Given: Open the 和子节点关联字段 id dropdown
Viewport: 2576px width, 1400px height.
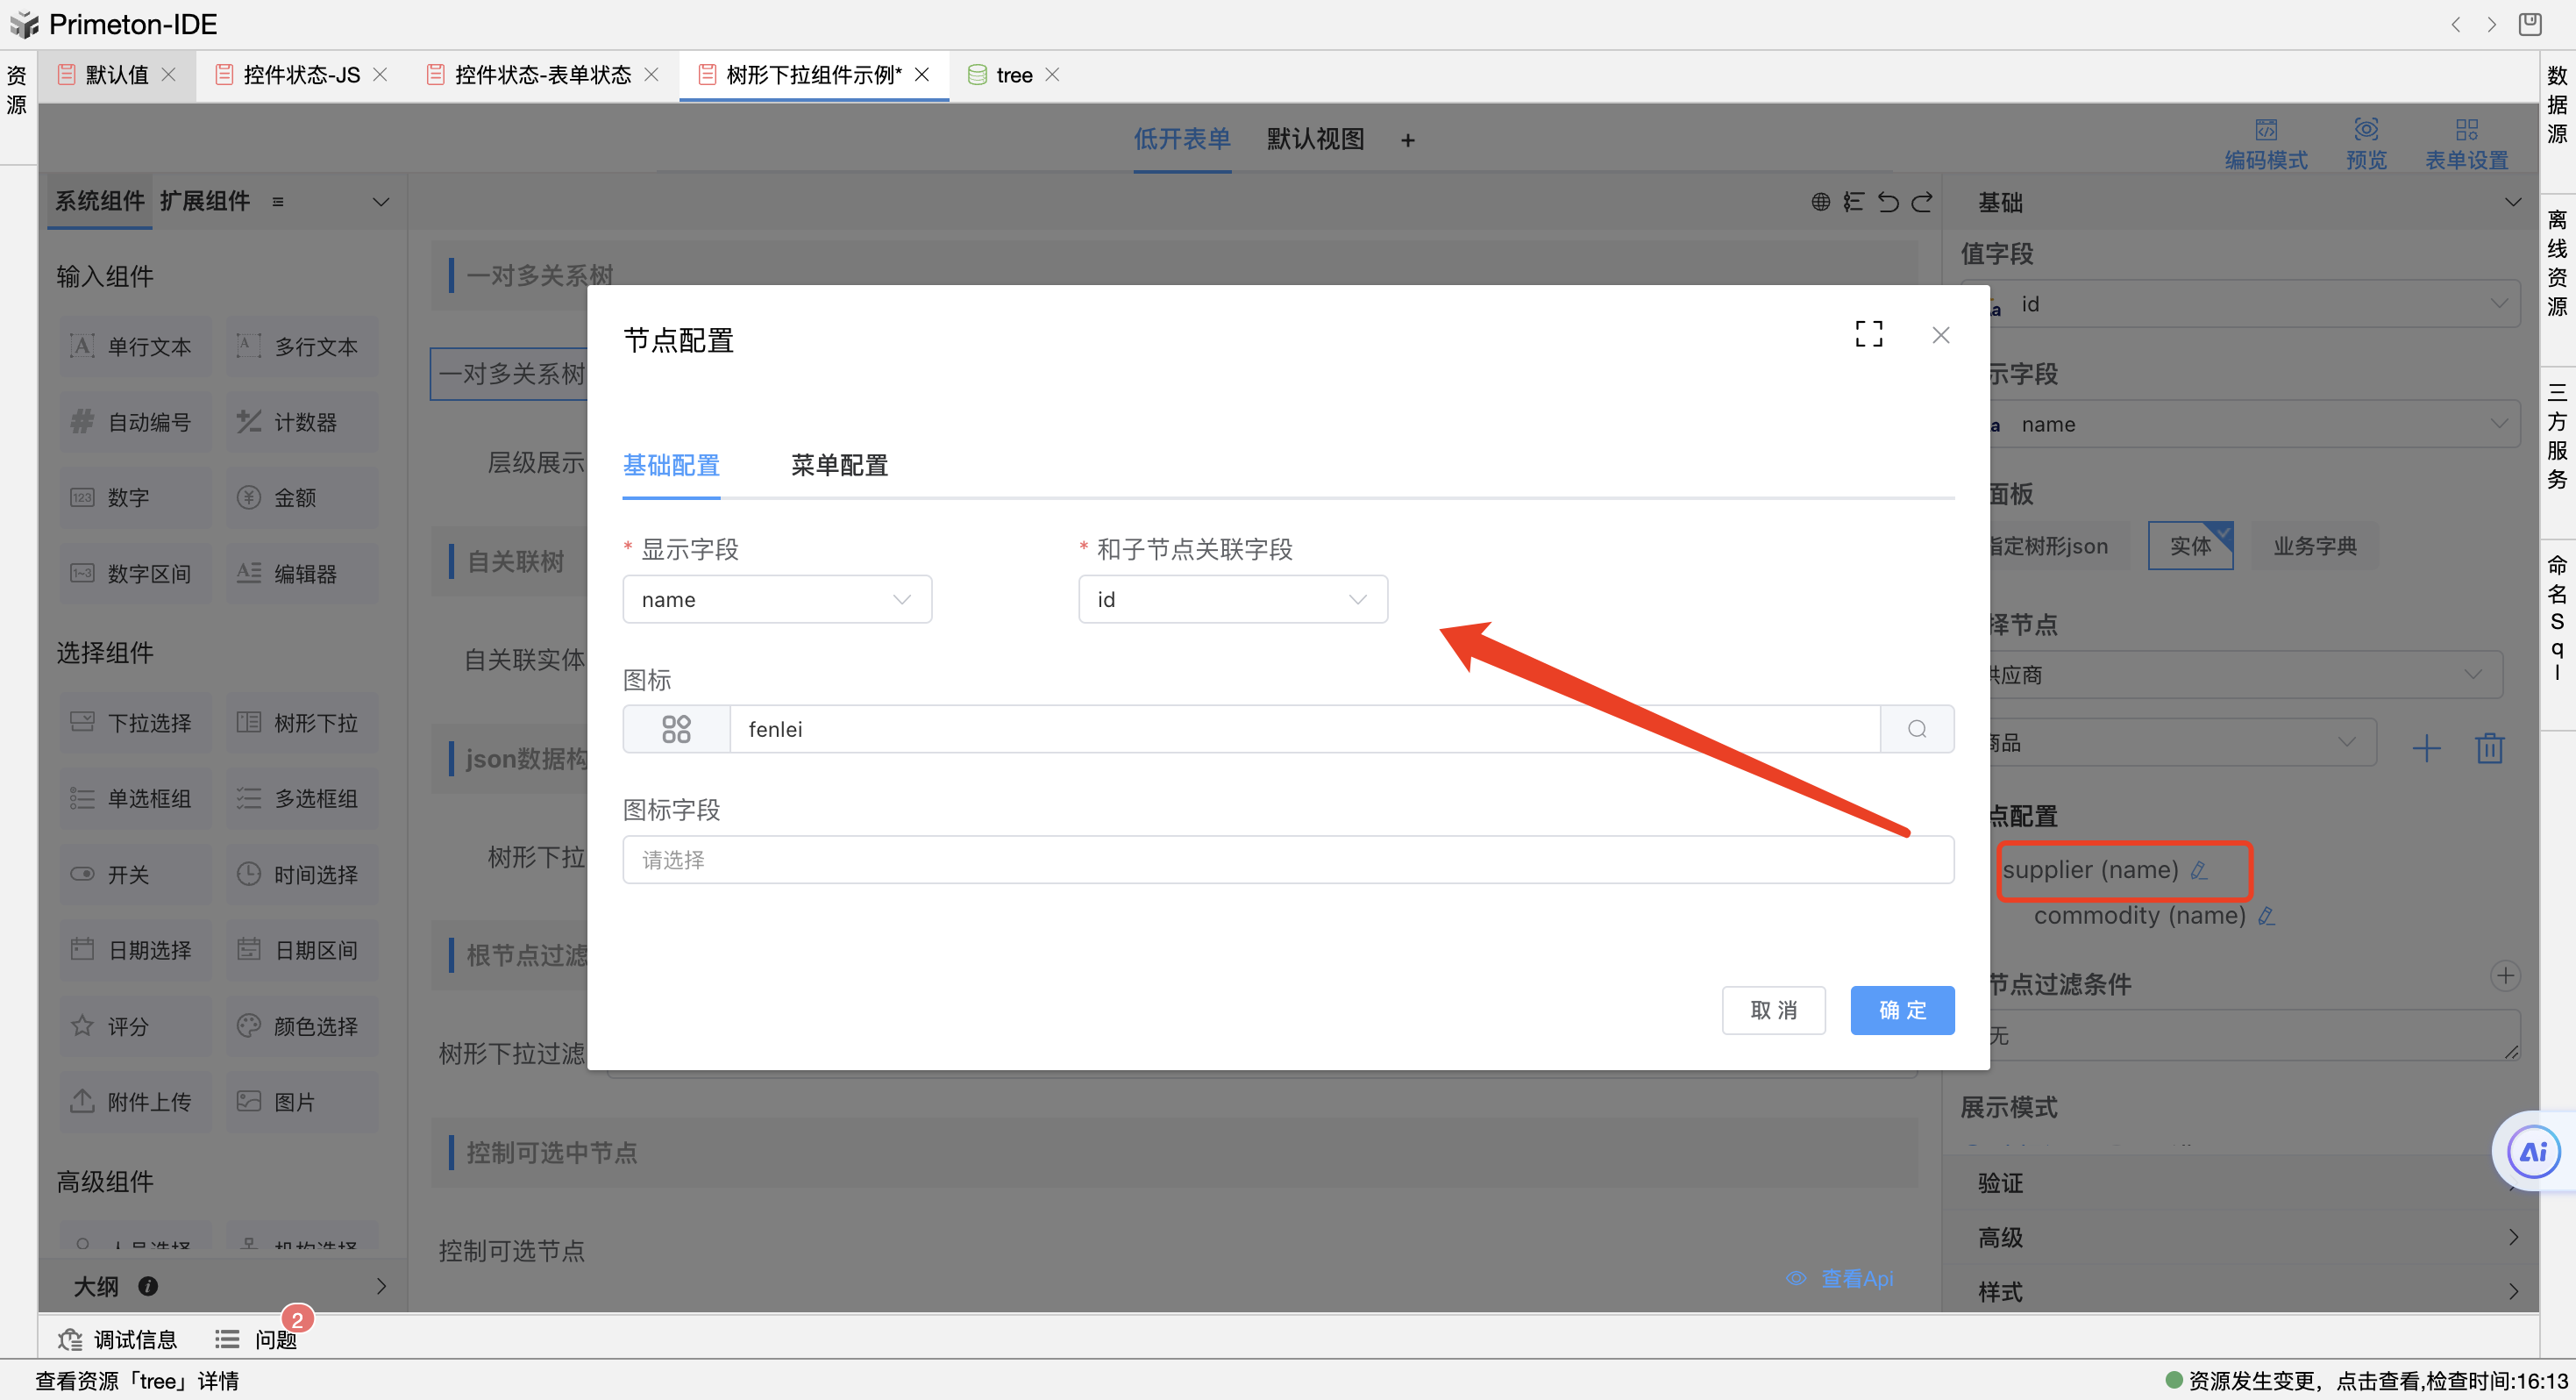Looking at the screenshot, I should point(1232,599).
